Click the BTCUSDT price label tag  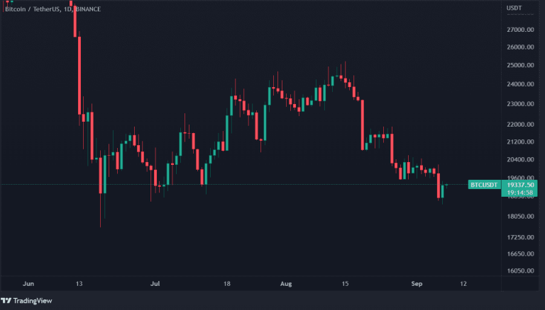tap(484, 185)
